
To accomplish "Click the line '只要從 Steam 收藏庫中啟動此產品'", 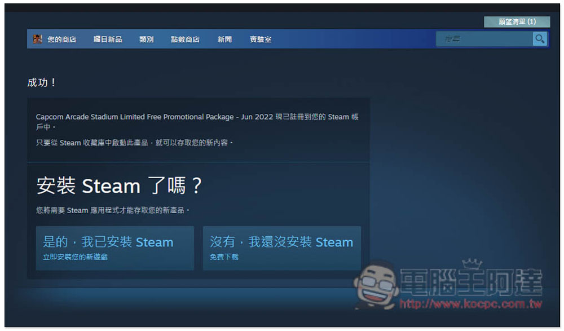I will [92, 143].
